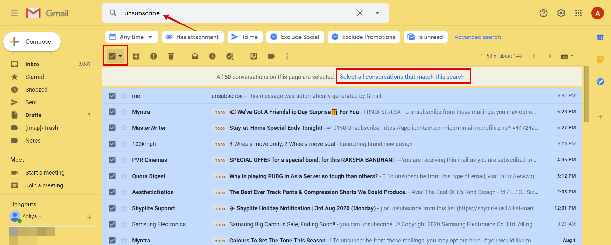
Task: Open search options dropdown arrow
Action: pyautogui.click(x=377, y=13)
